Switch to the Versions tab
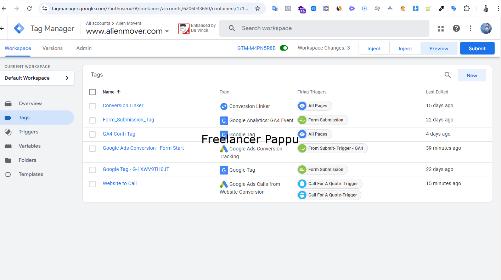The image size is (501, 280). (x=52, y=48)
